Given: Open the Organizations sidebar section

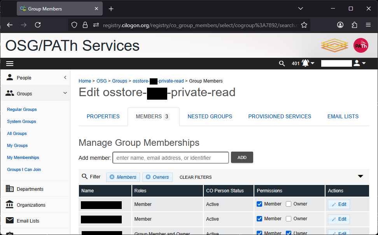Looking at the screenshot, I should (x=31, y=205).
